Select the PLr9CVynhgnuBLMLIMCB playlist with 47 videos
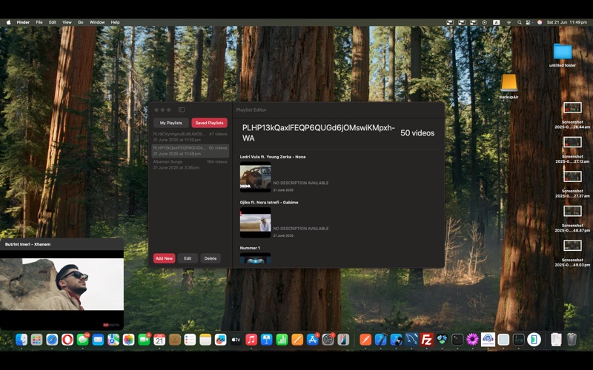Image resolution: width=593 pixels, height=370 pixels. pos(191,137)
